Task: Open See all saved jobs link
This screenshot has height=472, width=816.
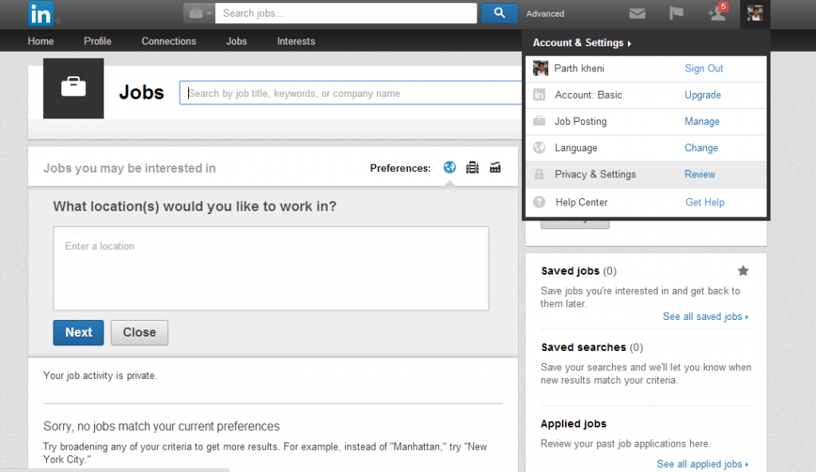Action: click(x=705, y=317)
